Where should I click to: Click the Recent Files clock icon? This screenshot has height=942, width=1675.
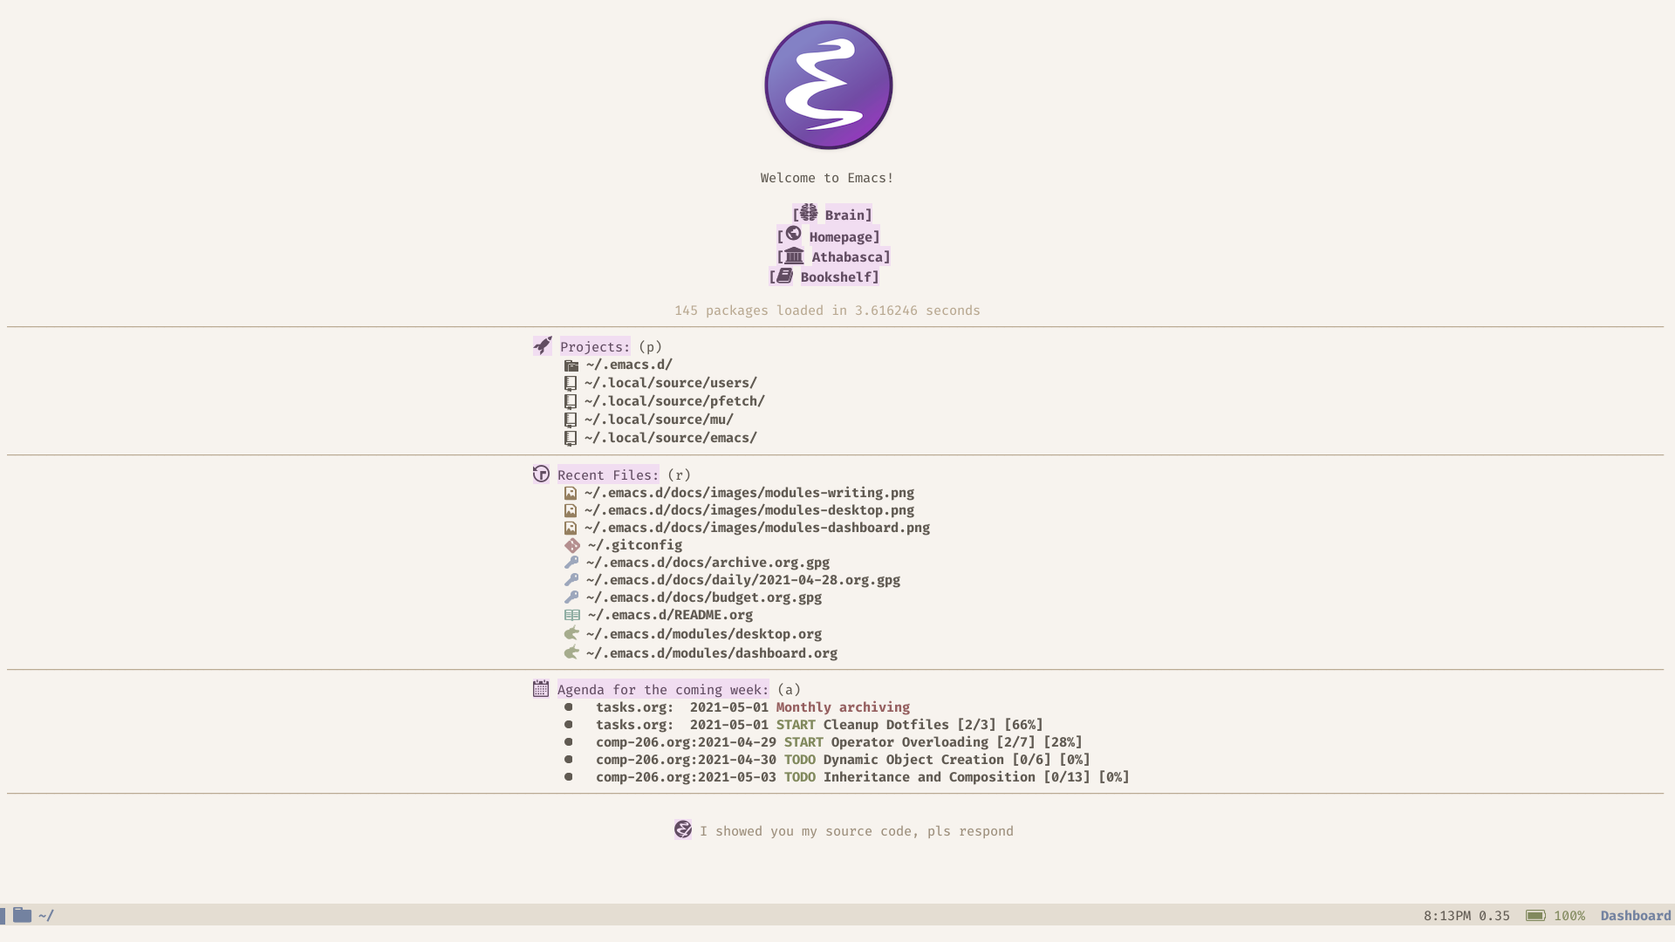(x=541, y=473)
